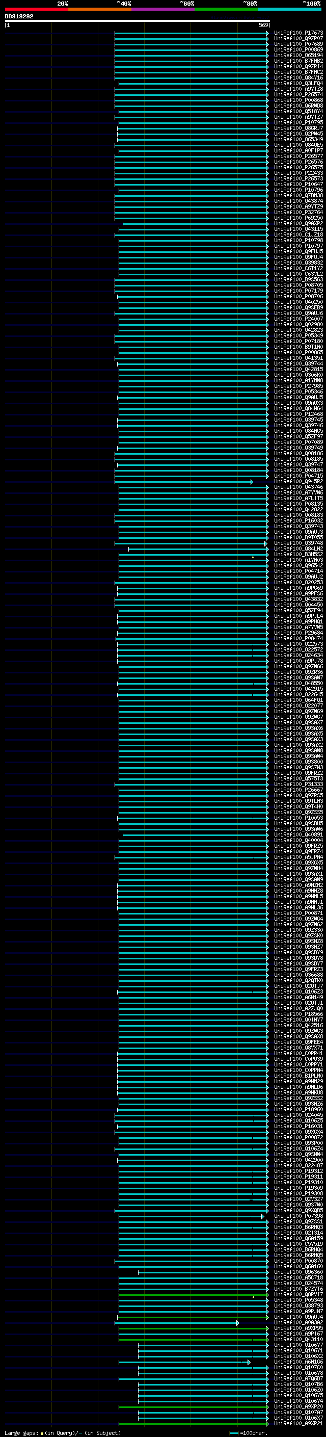The width and height of the screenshot is (326, 1437).
Task: Open hit UniRef100_P17673
Action: 298,33
